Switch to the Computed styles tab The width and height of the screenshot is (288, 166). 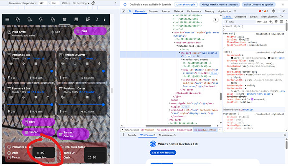pyautogui.click(x=240, y=17)
